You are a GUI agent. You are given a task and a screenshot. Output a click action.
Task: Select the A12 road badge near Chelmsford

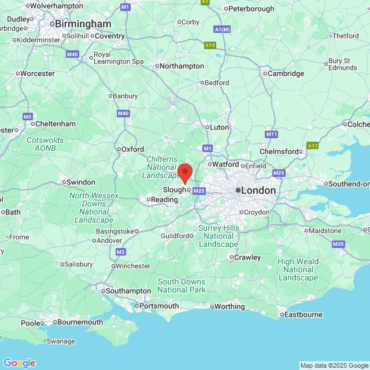(x=312, y=146)
